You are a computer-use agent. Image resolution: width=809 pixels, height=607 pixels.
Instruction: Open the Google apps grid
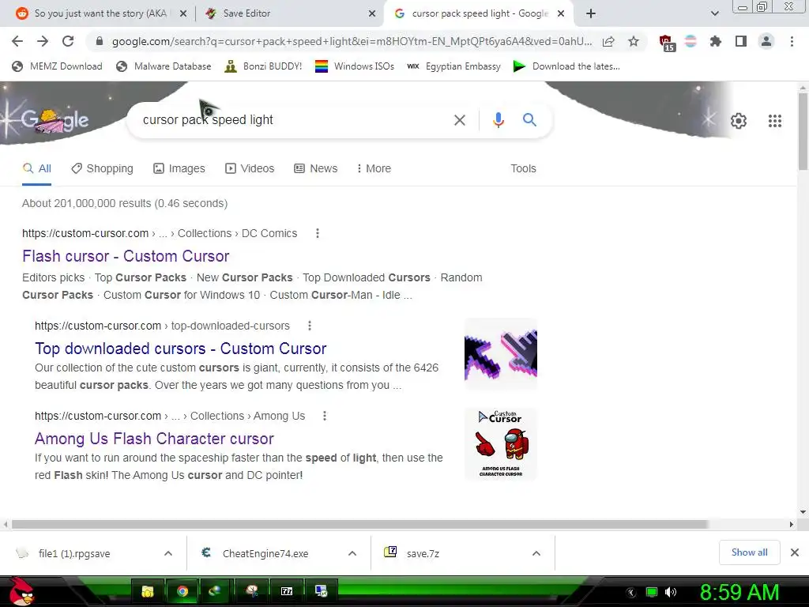[x=775, y=121]
